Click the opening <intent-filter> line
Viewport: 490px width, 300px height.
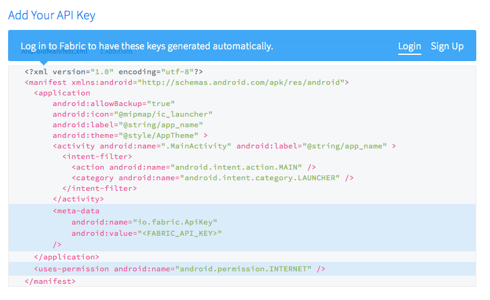[97, 157]
